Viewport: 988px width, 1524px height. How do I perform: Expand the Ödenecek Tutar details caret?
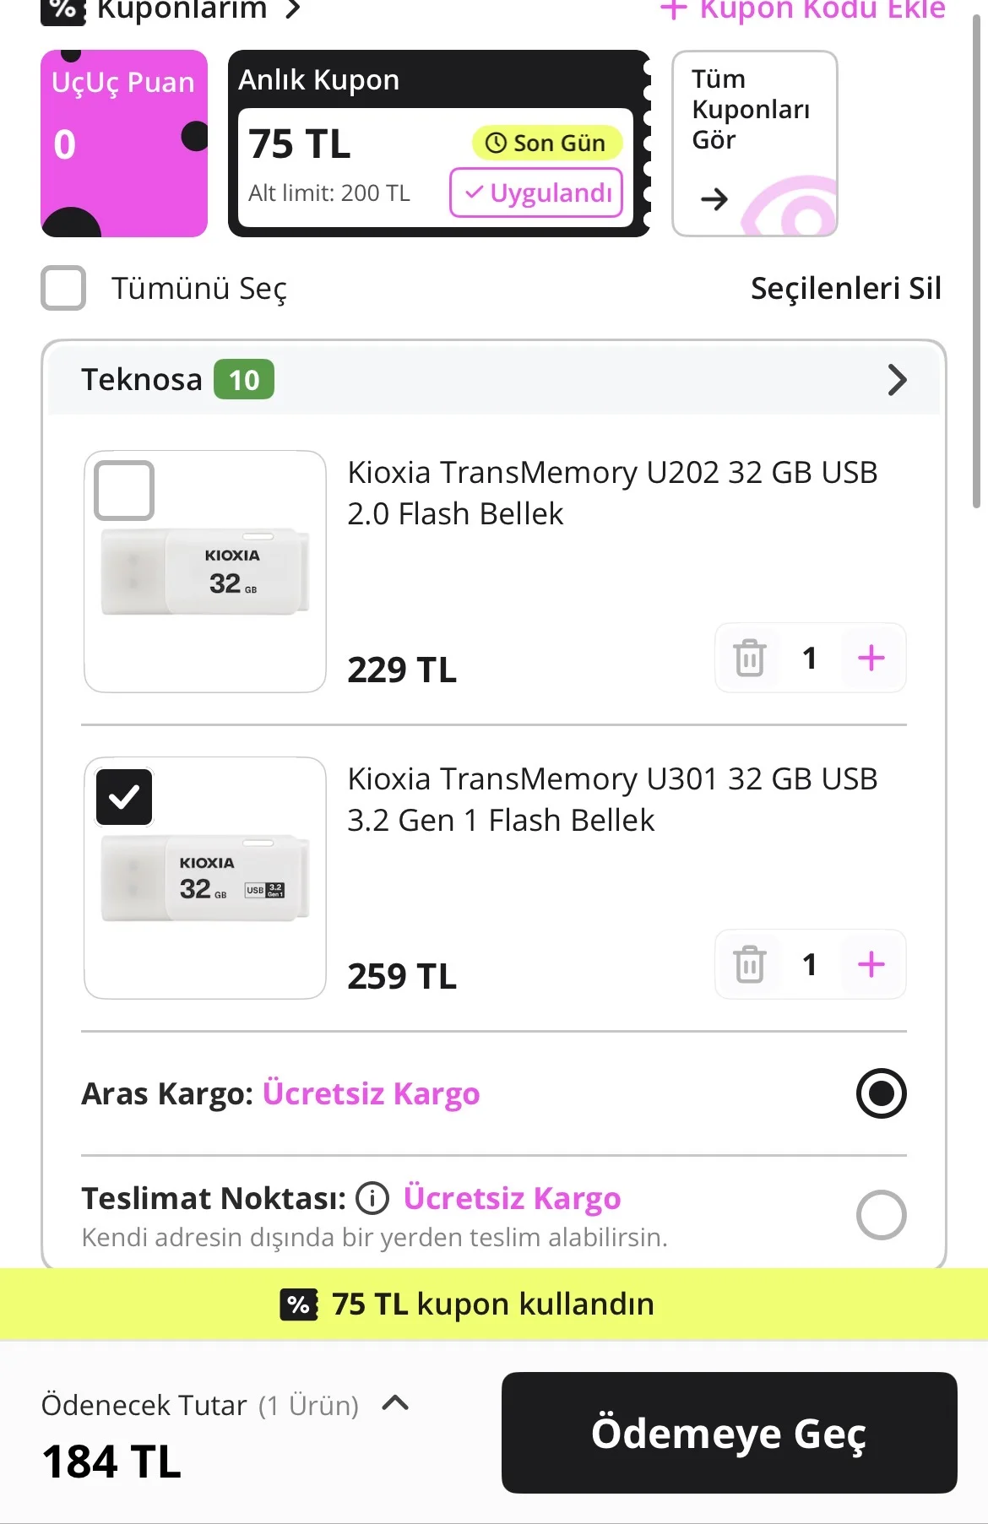pos(395,1403)
